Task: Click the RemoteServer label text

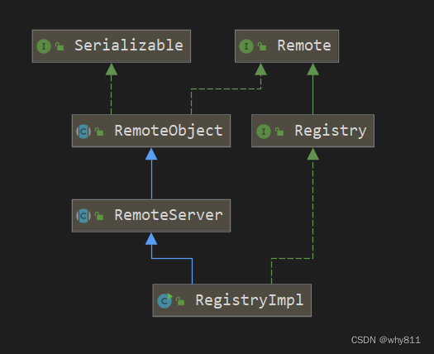Action: click(x=169, y=215)
